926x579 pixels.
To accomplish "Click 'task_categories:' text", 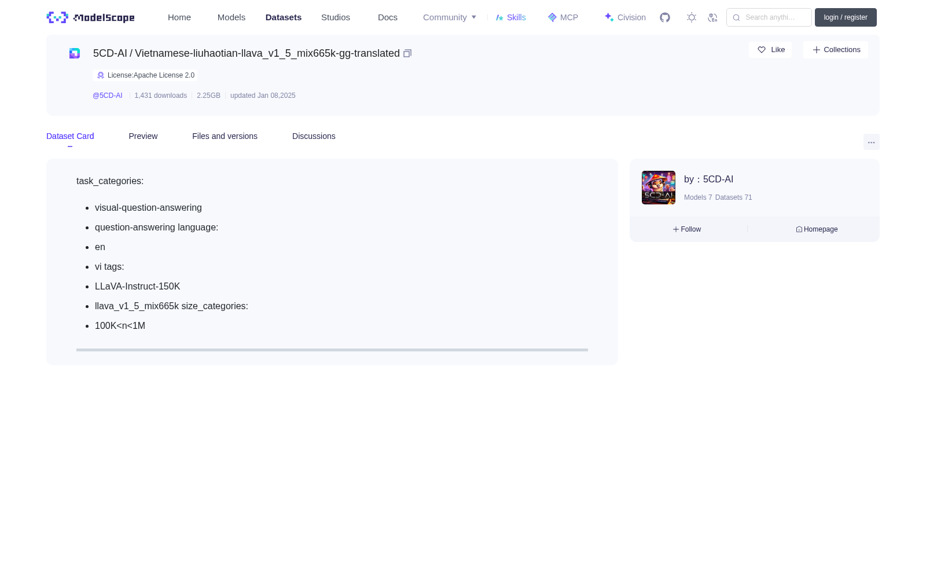I will pos(110,181).
